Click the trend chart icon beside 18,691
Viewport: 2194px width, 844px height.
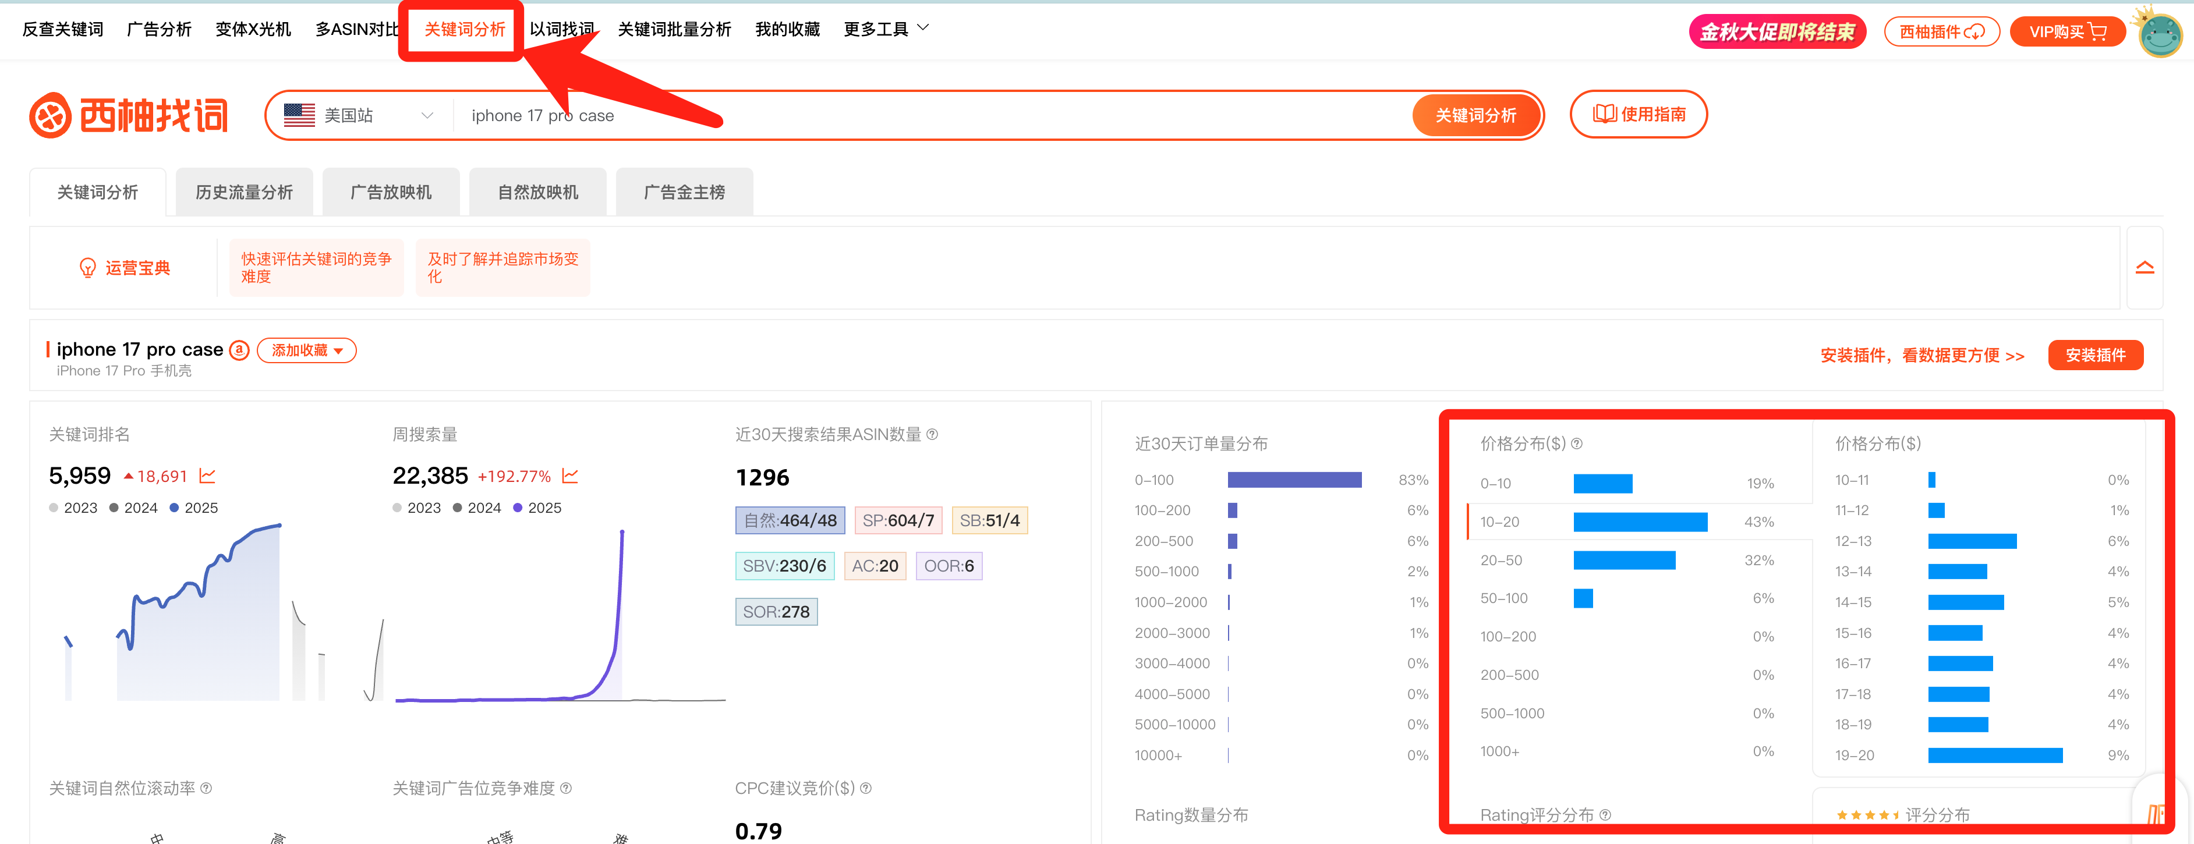(x=207, y=475)
